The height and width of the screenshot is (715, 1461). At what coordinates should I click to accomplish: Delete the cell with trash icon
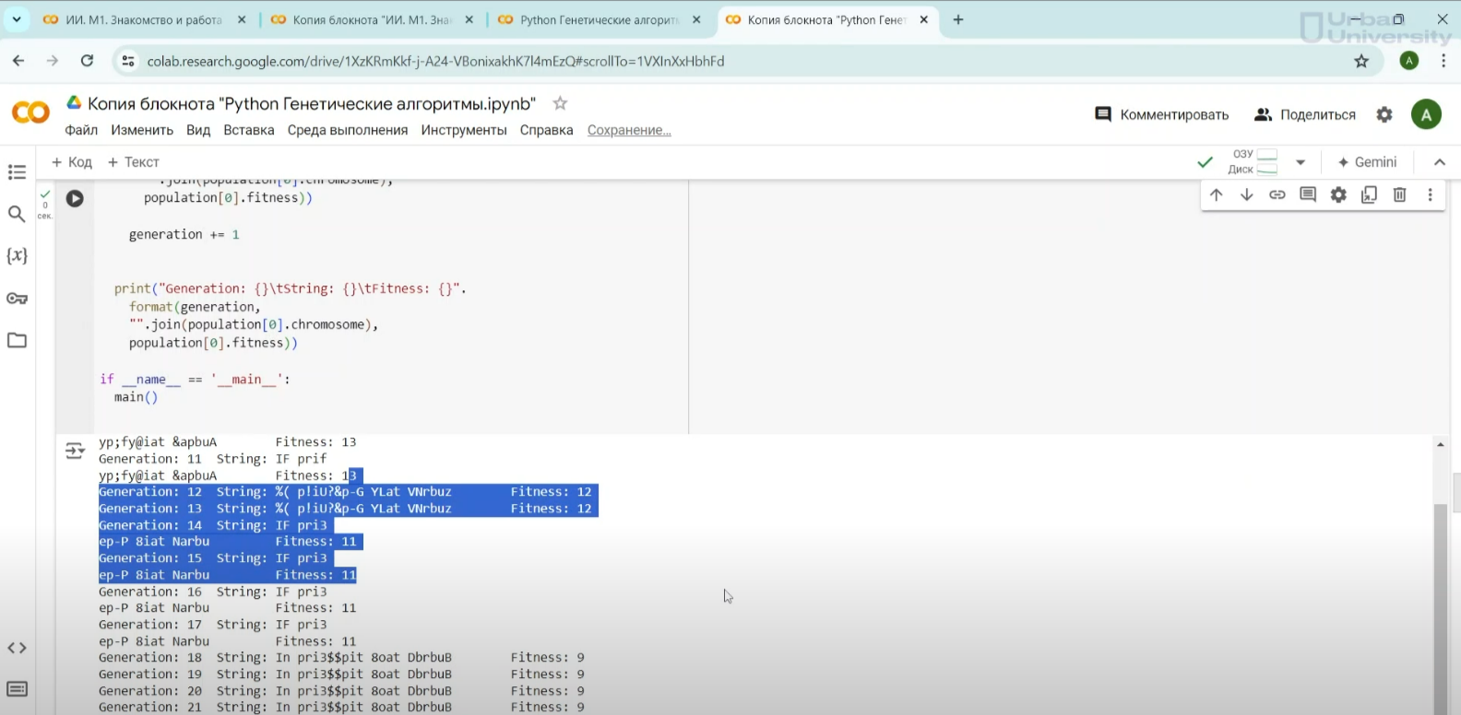point(1399,194)
